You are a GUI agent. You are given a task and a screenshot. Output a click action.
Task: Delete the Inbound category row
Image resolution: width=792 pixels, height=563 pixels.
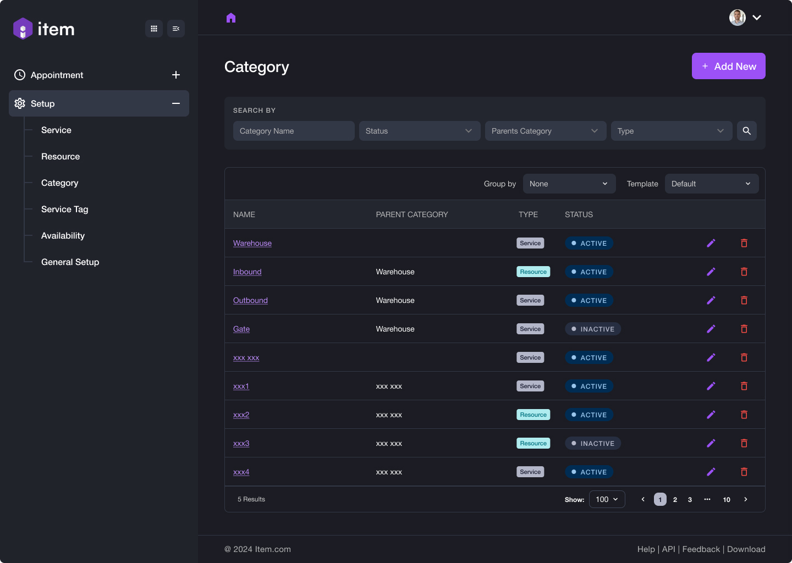point(744,272)
